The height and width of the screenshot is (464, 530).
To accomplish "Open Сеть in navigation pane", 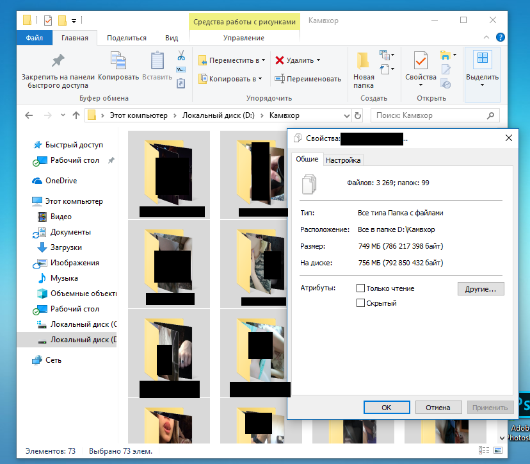I will coord(53,360).
